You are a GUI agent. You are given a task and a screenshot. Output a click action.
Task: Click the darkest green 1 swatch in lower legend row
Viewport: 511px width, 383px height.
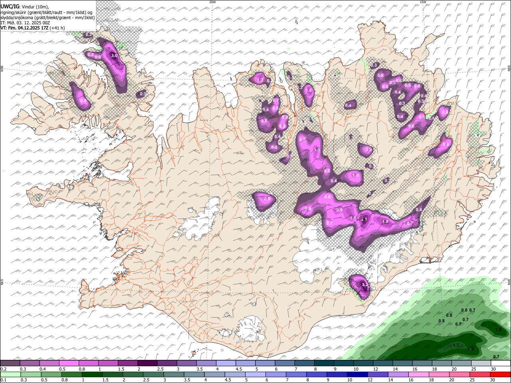pyautogui.click(x=92, y=374)
